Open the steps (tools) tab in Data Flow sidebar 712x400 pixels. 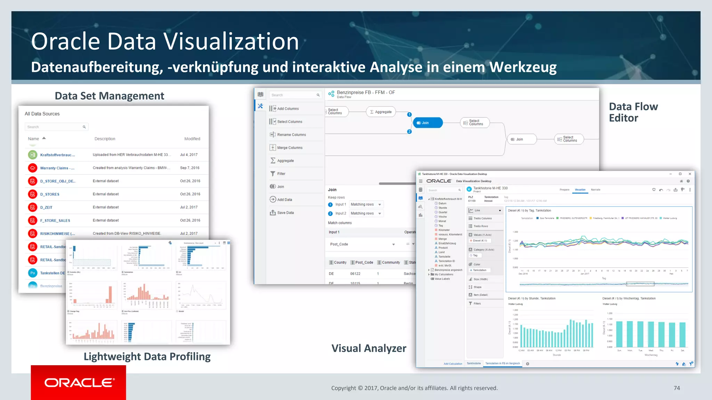260,106
